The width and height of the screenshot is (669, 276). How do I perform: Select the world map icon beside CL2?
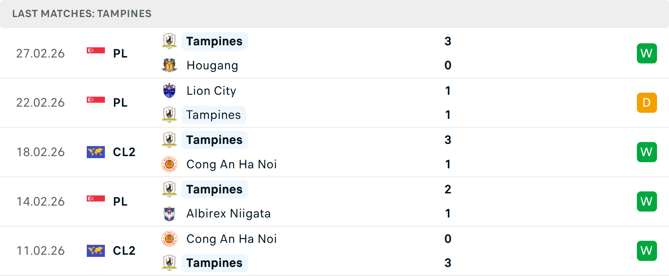click(96, 152)
